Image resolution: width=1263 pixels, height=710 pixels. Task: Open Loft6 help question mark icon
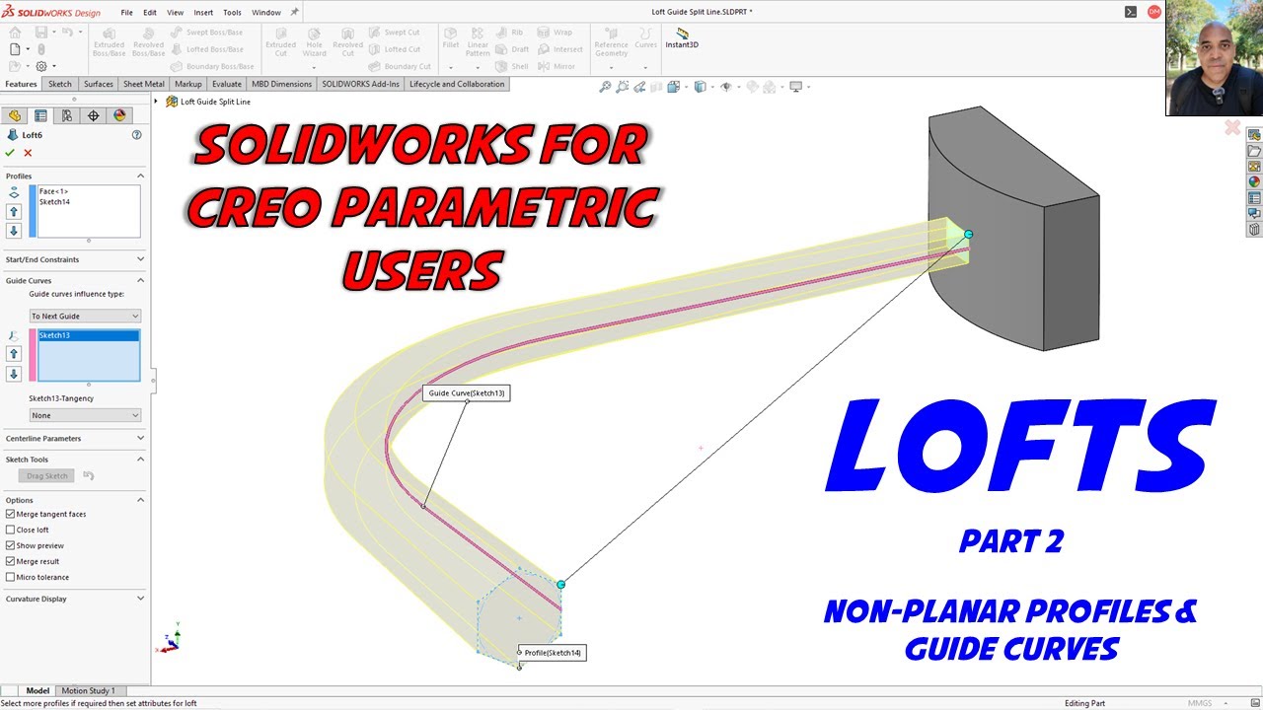point(137,135)
